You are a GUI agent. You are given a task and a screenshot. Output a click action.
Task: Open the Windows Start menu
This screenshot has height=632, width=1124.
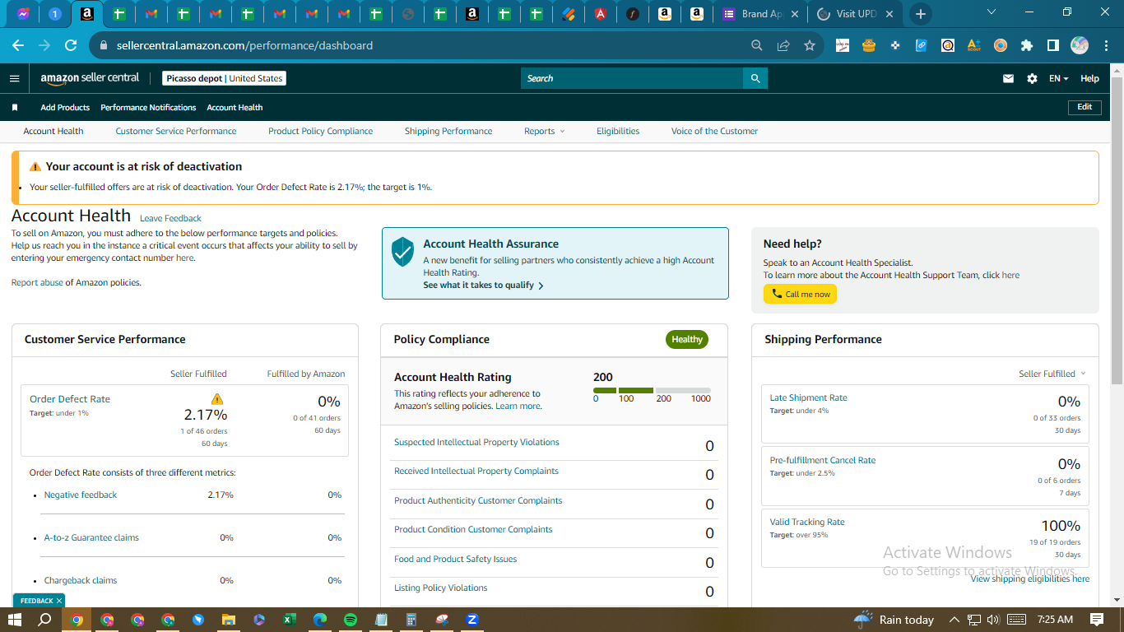tap(15, 620)
